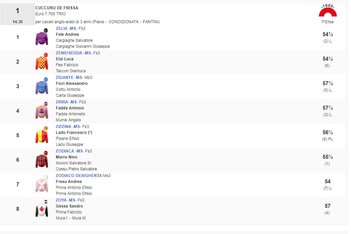
Task: Open horse link ZOYA -MS-
Action: point(66,200)
